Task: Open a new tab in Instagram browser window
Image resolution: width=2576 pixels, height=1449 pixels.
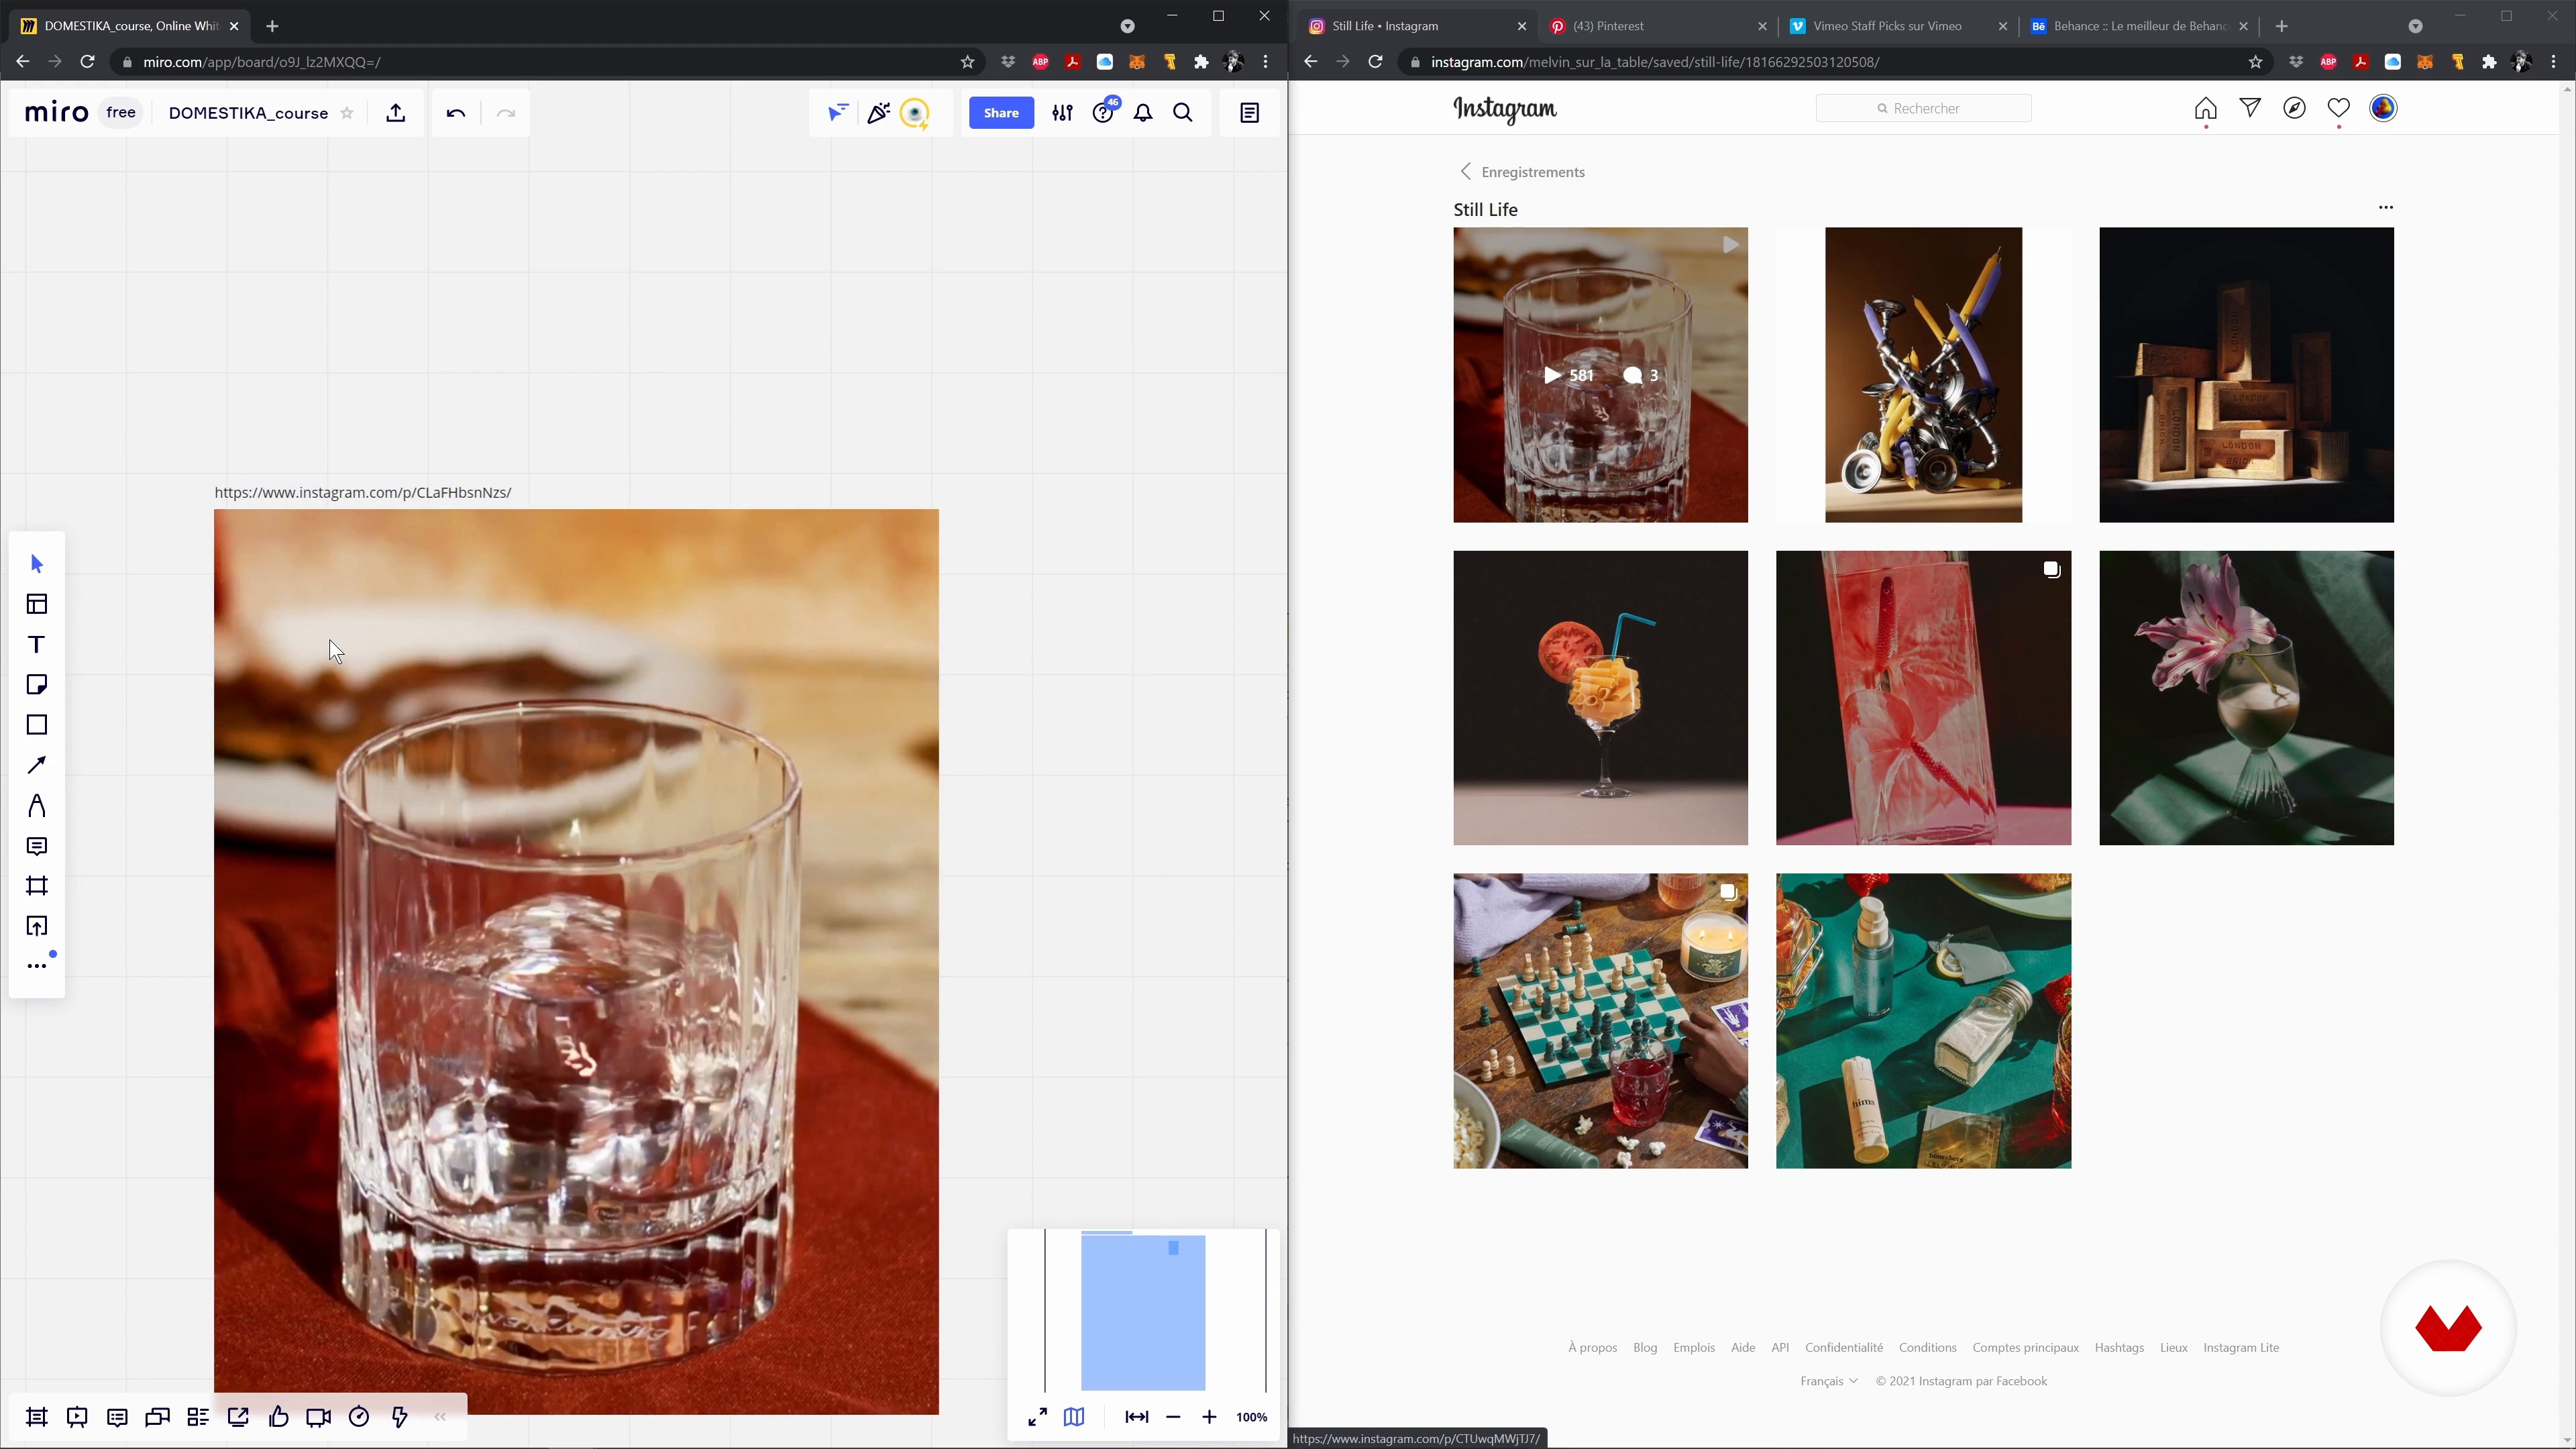Action: click(x=2281, y=26)
